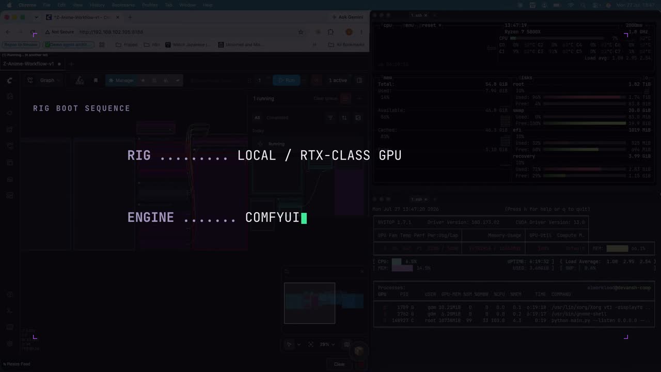Open the File menu
Viewport: 661px width, 372px height.
47,5
